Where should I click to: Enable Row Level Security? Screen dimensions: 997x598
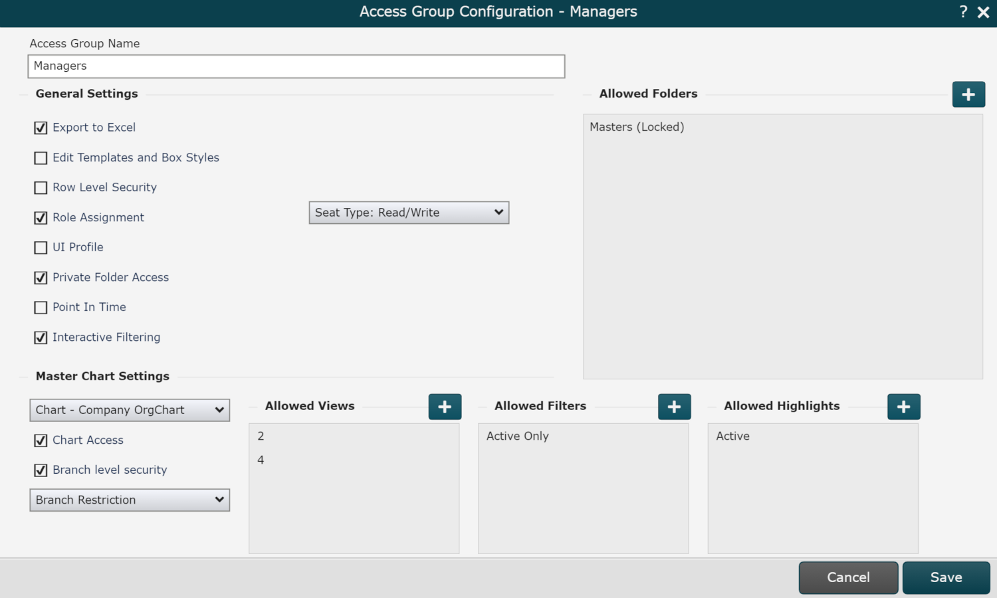point(41,187)
